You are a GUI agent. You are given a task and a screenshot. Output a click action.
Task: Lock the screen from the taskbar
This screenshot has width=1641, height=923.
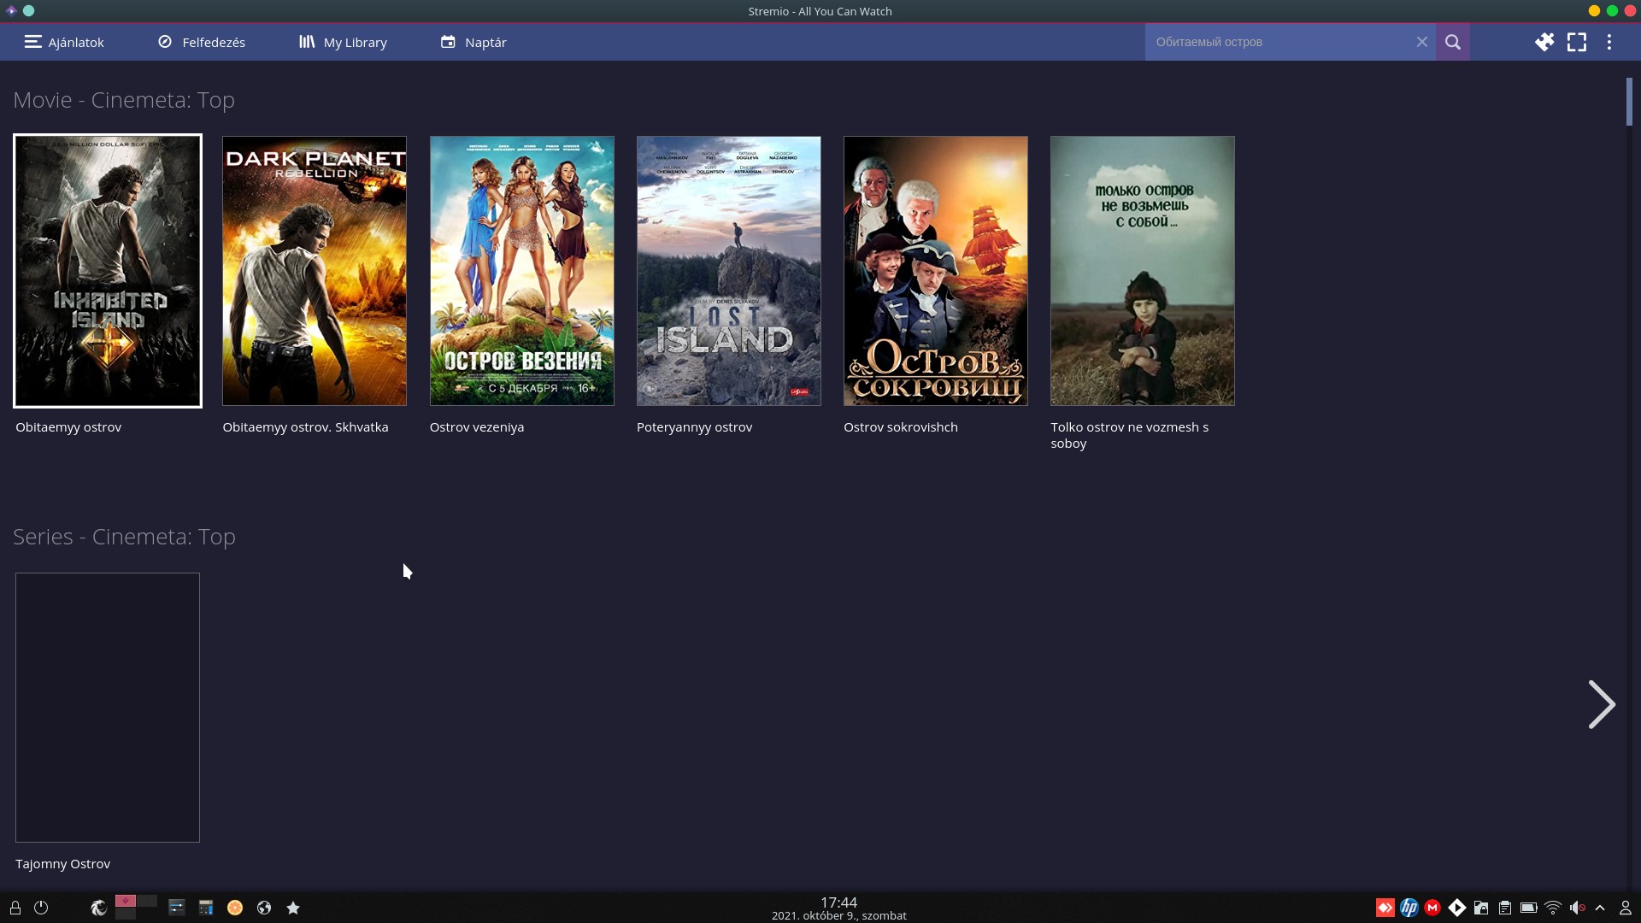click(15, 908)
